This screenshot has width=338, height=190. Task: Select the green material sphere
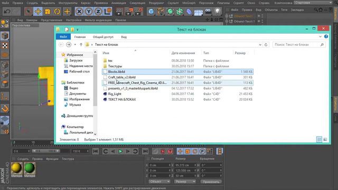(30, 168)
